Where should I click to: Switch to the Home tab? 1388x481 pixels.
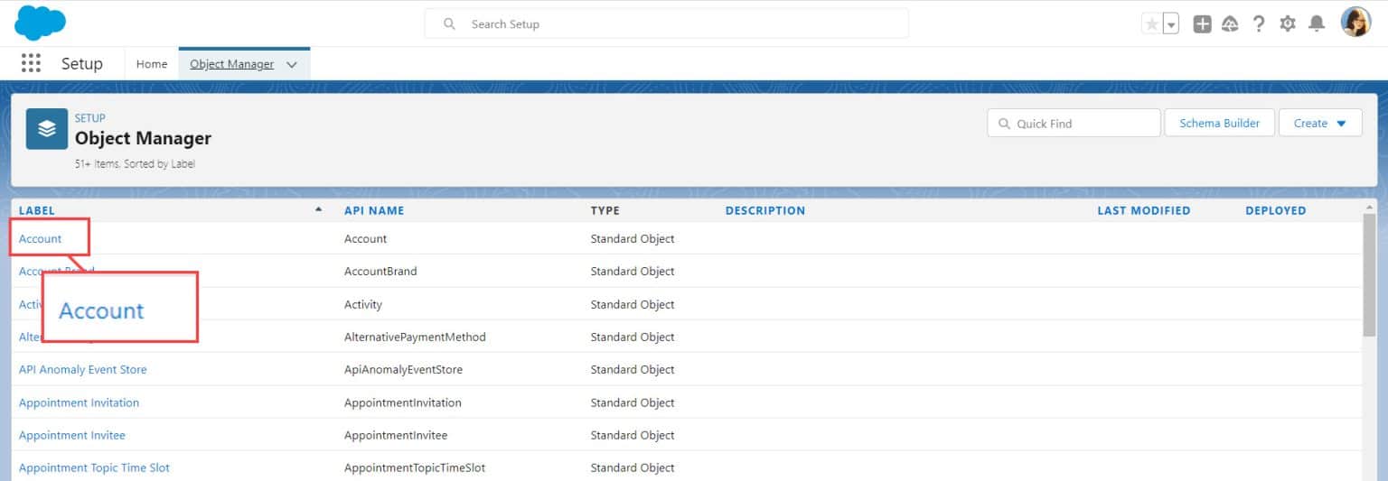tap(152, 64)
